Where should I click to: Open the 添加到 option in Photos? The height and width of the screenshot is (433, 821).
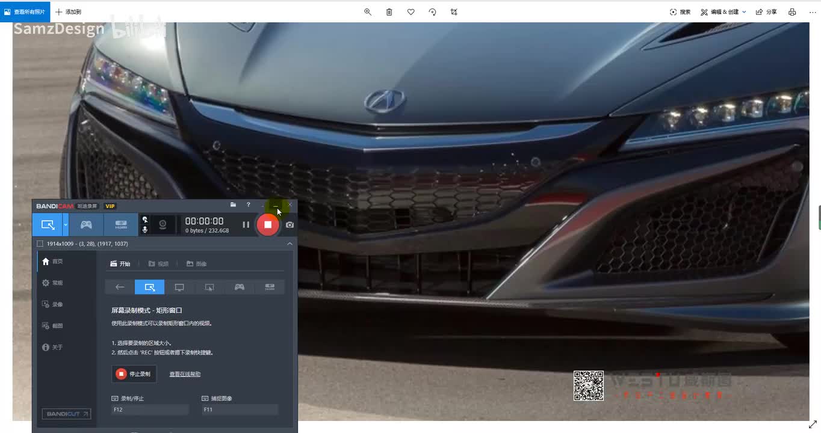pyautogui.click(x=68, y=12)
